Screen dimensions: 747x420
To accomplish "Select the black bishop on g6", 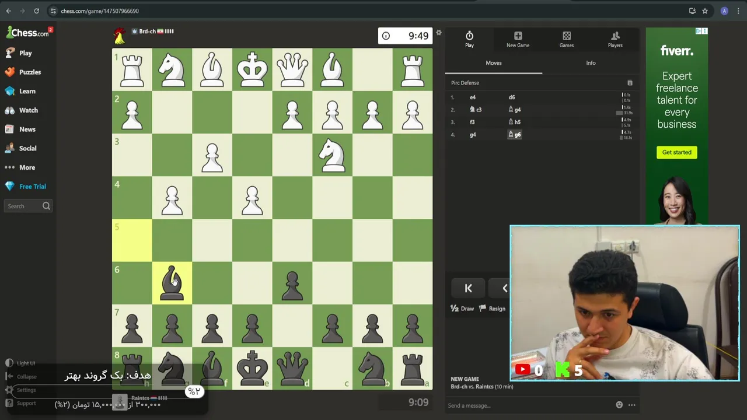I will tap(172, 283).
